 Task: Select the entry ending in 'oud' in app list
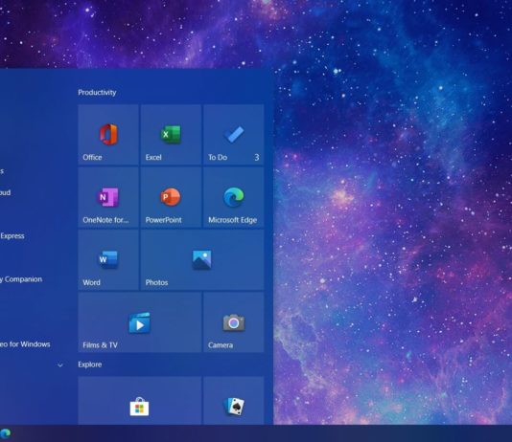(5, 192)
